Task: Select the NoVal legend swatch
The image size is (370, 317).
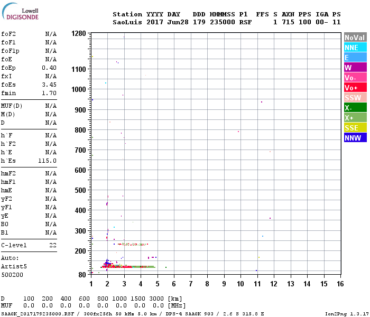Action: tap(355, 38)
